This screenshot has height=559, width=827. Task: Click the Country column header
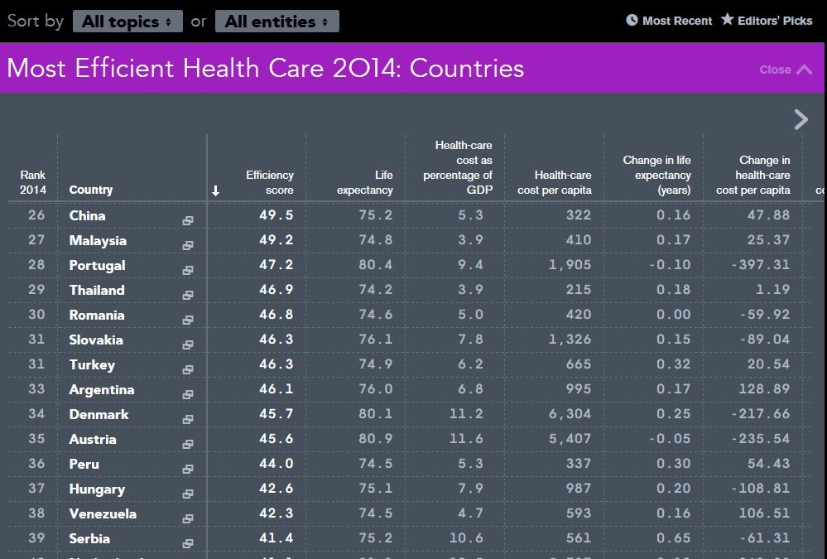[91, 190]
